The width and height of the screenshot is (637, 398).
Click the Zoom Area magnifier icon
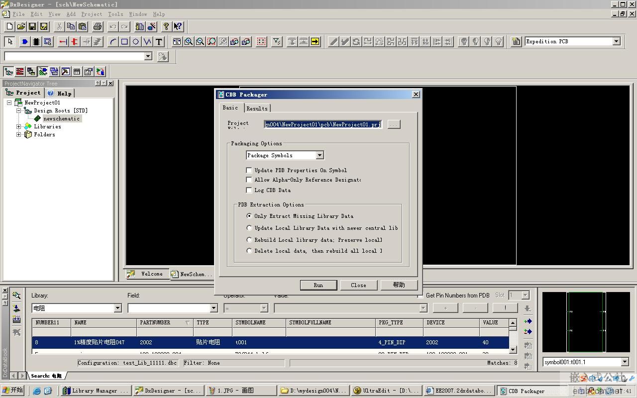212,42
